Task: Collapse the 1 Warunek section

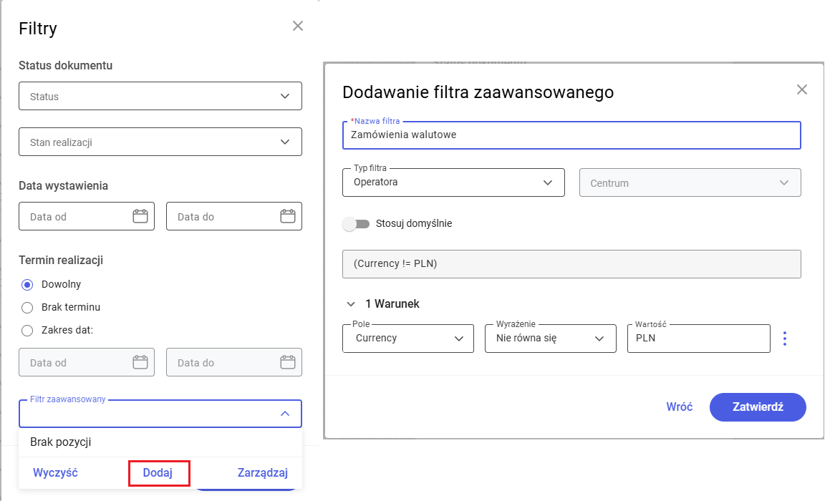Action: (350, 303)
